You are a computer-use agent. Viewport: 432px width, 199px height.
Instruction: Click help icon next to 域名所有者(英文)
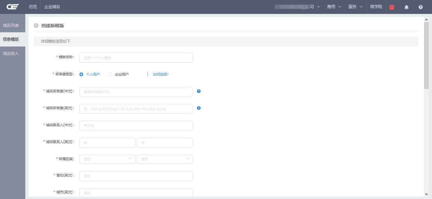coord(199,108)
